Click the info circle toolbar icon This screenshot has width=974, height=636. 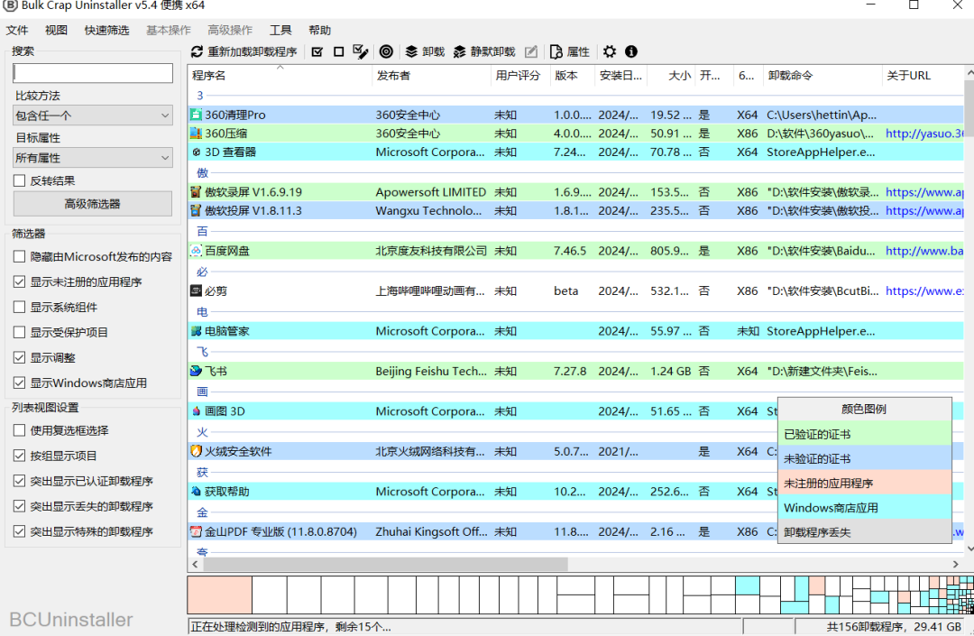[631, 51]
